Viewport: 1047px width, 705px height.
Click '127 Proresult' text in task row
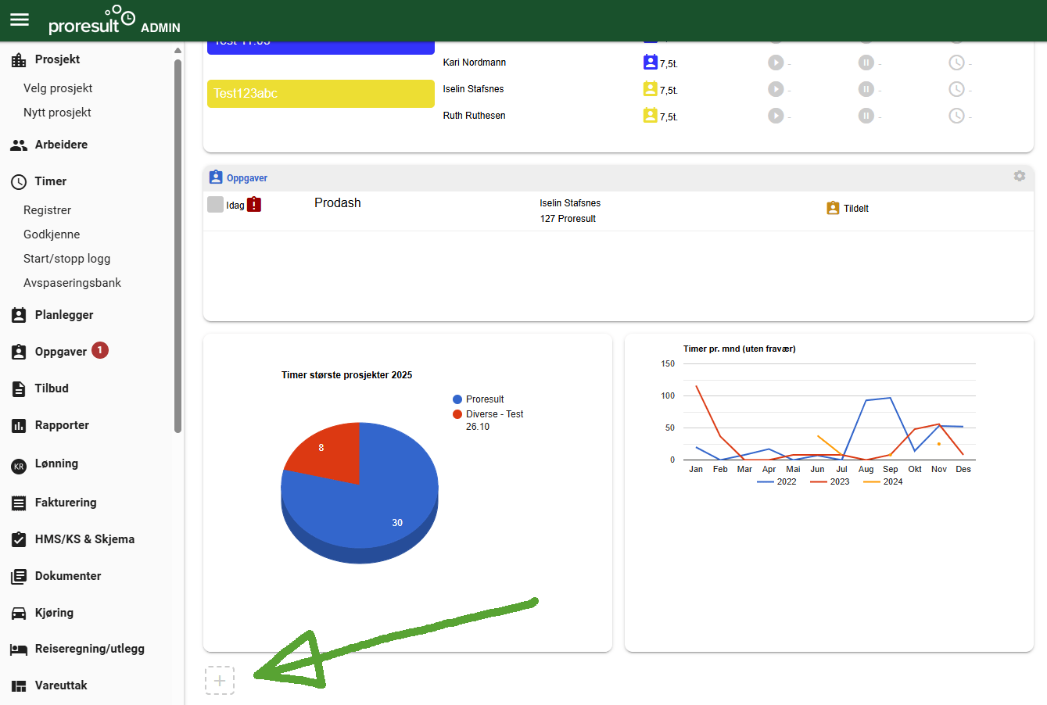[568, 219]
